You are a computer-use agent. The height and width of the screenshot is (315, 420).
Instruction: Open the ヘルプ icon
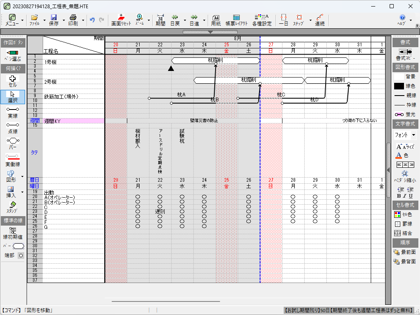pyautogui.click(x=402, y=20)
